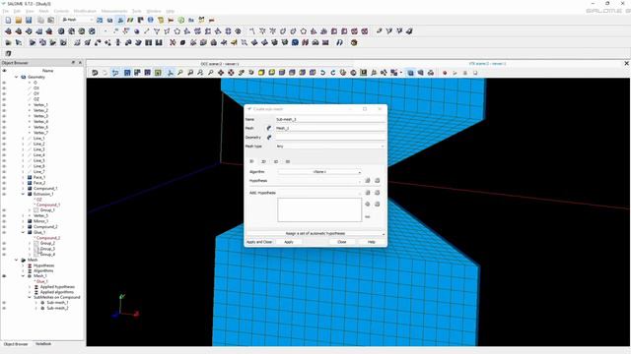Collapse the Glue_1 tree node

pos(23,232)
